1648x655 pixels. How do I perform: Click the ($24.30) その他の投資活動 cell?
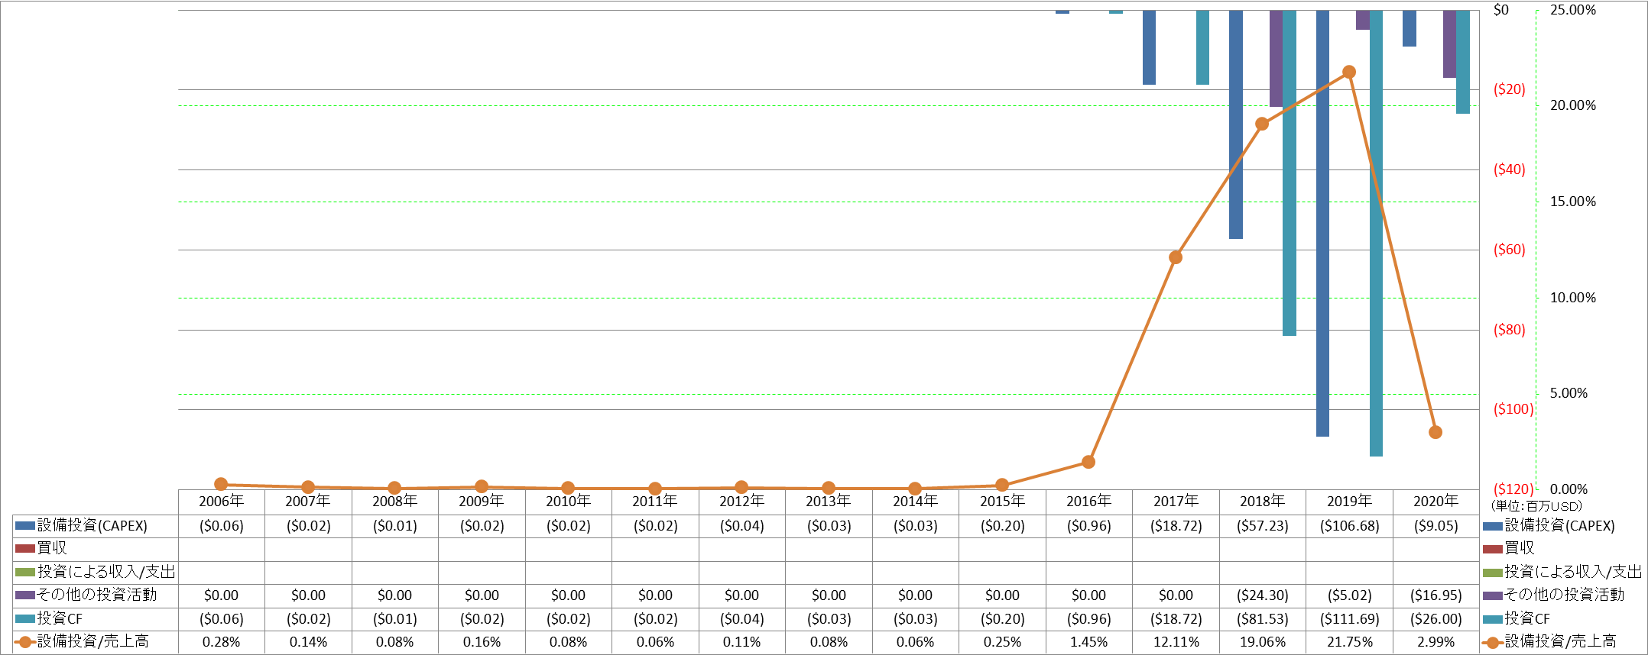click(1262, 595)
